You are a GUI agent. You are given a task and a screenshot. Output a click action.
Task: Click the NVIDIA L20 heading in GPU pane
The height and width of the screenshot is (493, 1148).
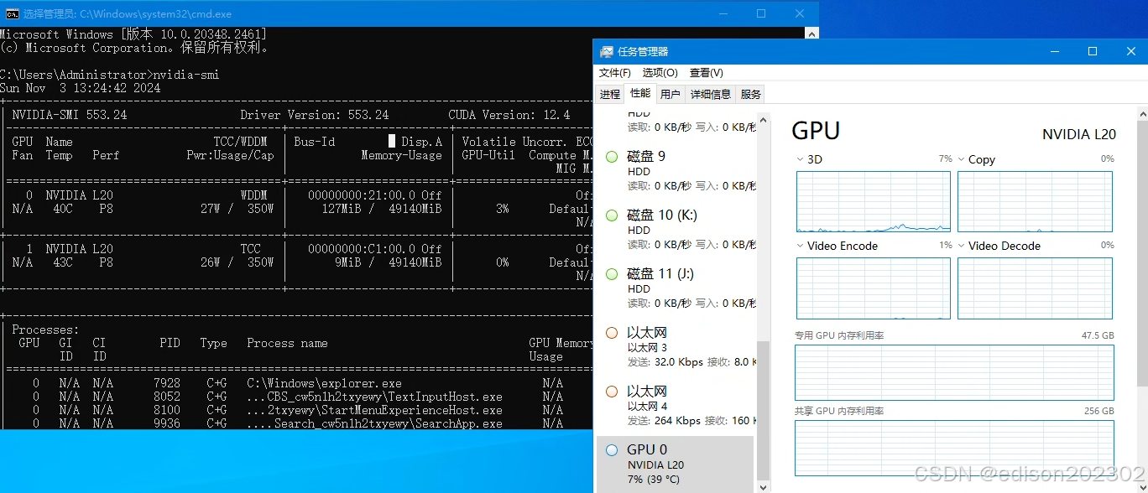click(x=1079, y=134)
